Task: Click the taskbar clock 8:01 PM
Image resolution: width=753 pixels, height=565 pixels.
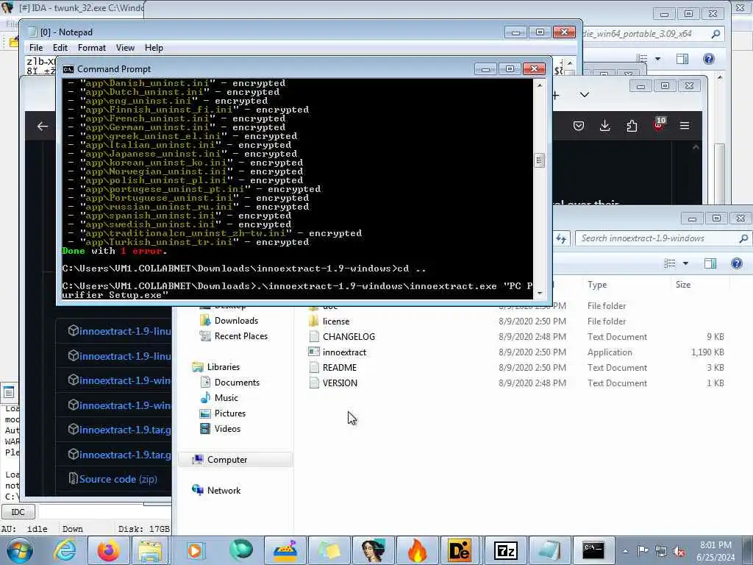Action: [x=715, y=551]
